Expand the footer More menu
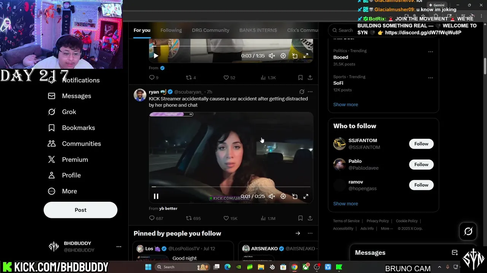Viewport: 487px width, 273px height. click(387, 229)
